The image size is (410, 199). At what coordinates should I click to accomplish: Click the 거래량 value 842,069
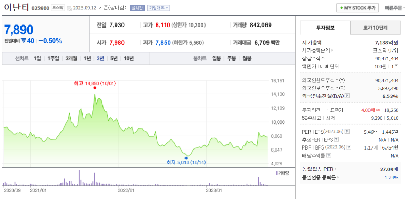tap(260, 26)
